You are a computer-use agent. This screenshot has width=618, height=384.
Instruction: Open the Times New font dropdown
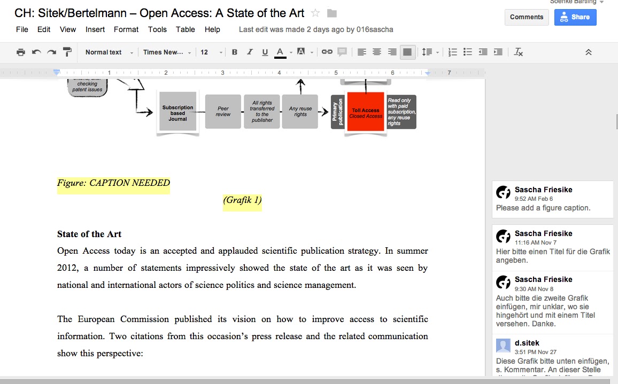pos(167,52)
